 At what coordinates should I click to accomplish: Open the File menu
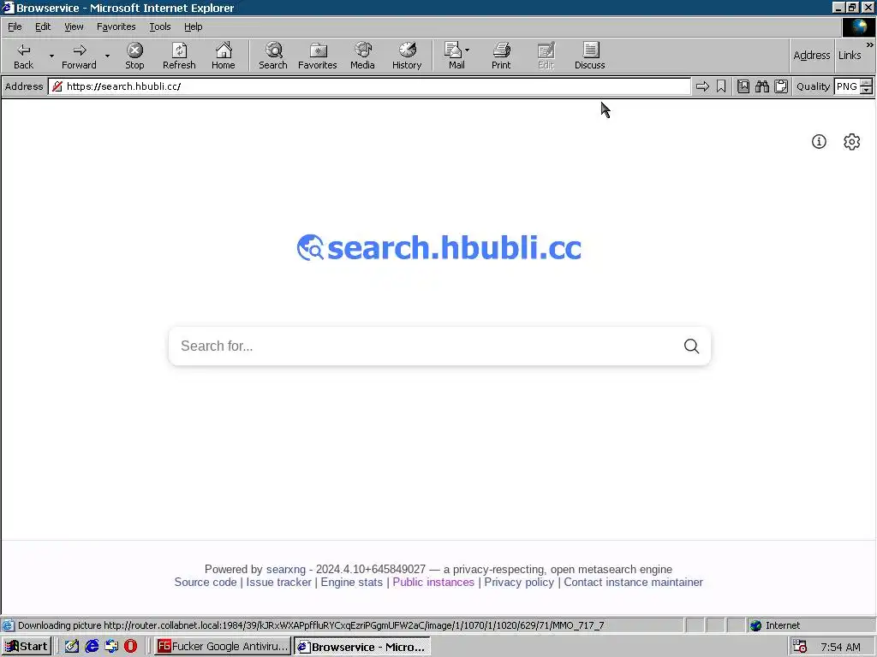[15, 27]
